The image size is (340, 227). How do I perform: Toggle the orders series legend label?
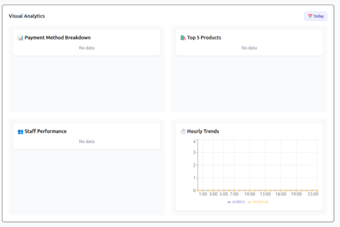[238, 202]
